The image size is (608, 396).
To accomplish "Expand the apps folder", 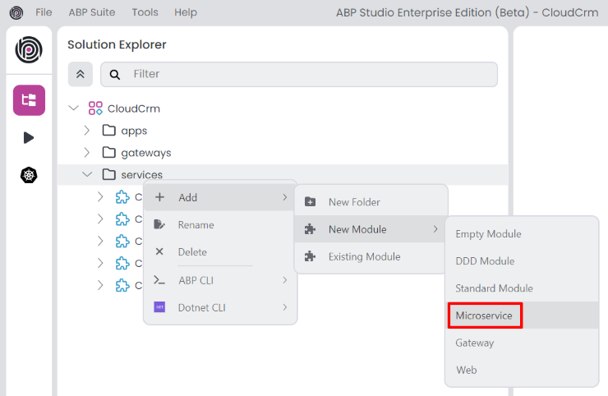I will (87, 130).
